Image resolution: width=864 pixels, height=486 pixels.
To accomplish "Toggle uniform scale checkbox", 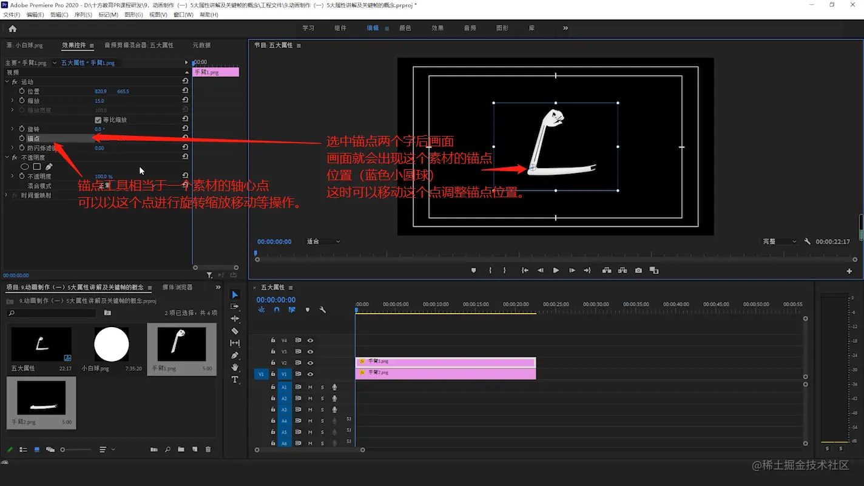I will 98,120.
